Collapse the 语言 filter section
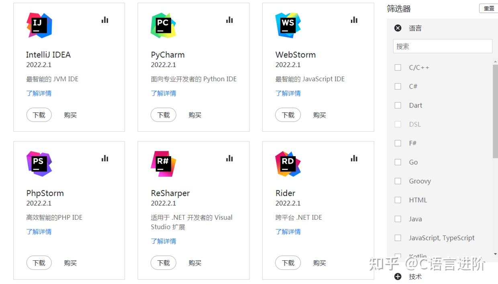 click(x=398, y=28)
